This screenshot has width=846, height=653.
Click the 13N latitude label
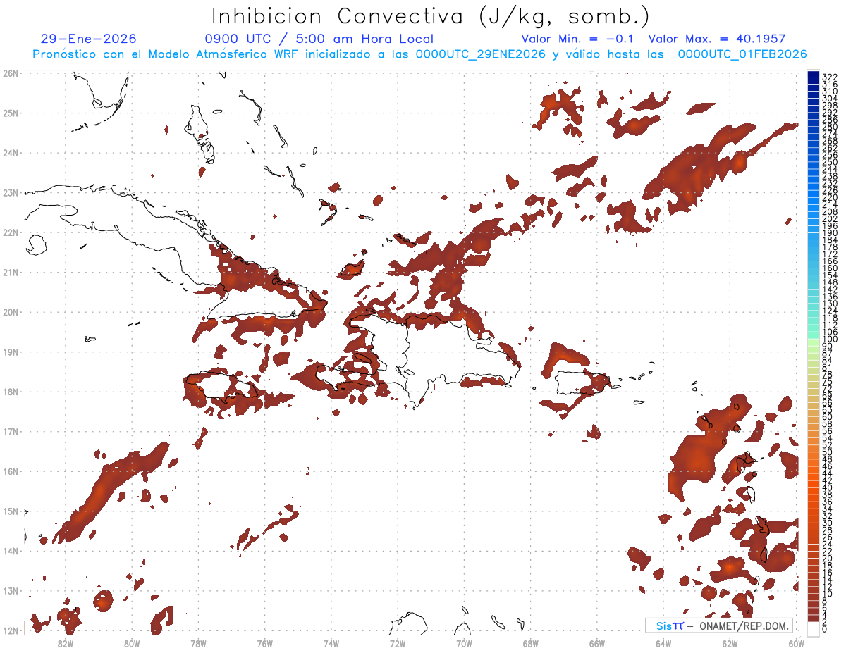(x=11, y=590)
